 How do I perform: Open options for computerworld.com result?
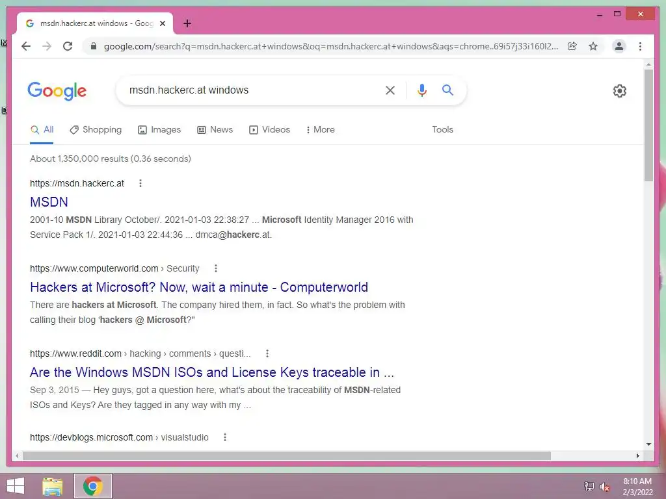click(216, 268)
